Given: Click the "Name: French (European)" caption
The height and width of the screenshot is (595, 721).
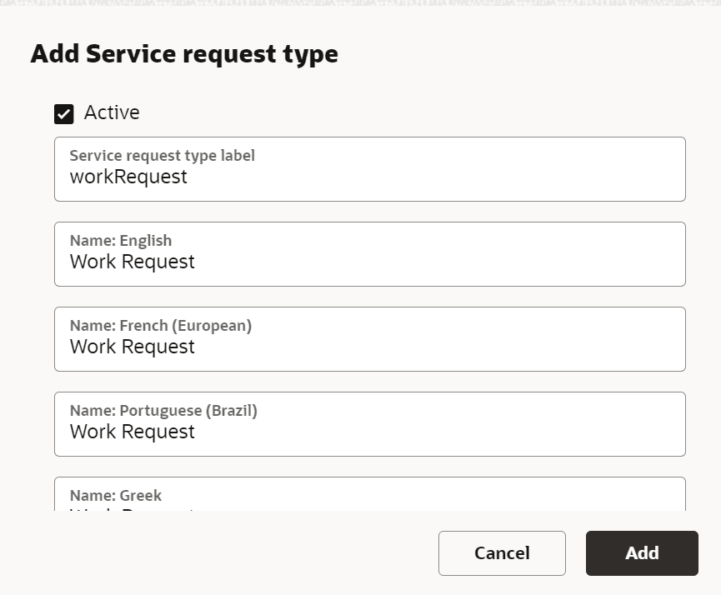Looking at the screenshot, I should click(x=160, y=326).
